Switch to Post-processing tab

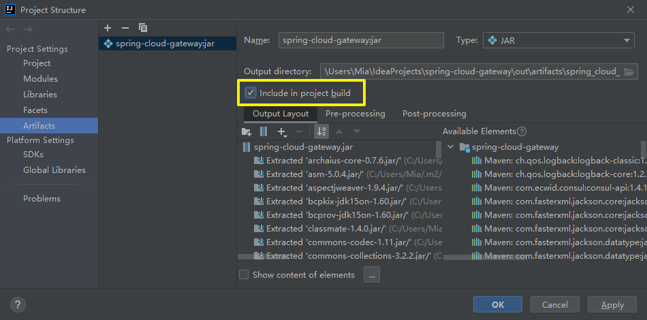pos(434,114)
